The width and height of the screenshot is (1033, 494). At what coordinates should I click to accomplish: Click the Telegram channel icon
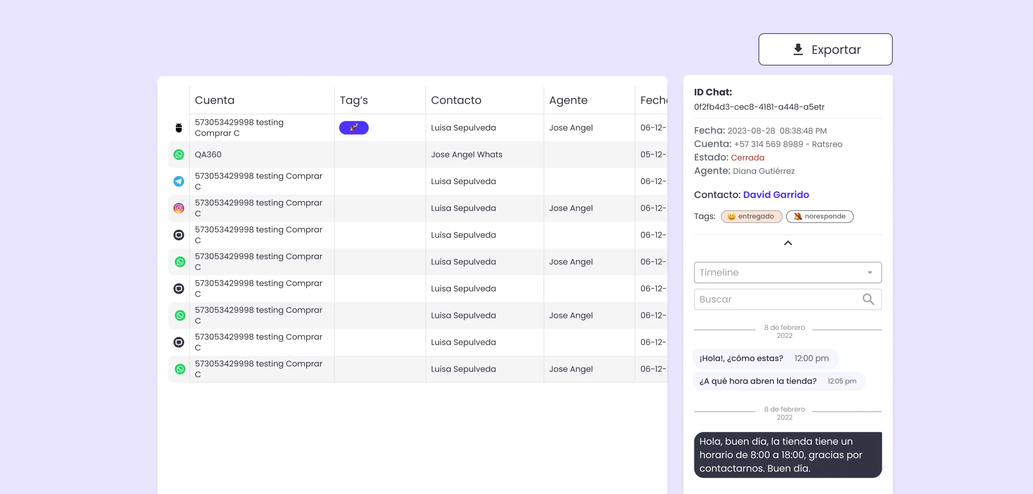tap(178, 181)
